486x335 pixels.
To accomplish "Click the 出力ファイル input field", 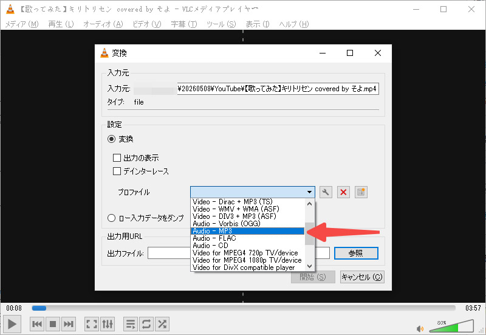I will pyautogui.click(x=239, y=253).
